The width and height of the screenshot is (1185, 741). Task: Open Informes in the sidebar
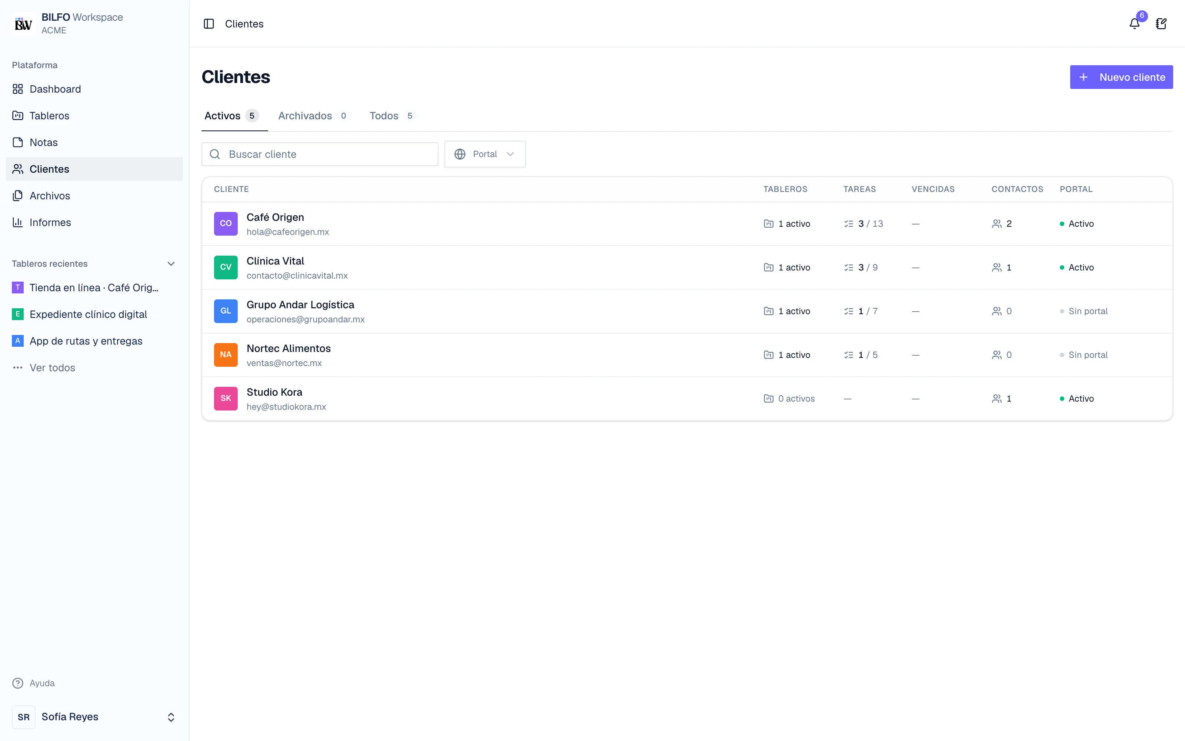(94, 223)
